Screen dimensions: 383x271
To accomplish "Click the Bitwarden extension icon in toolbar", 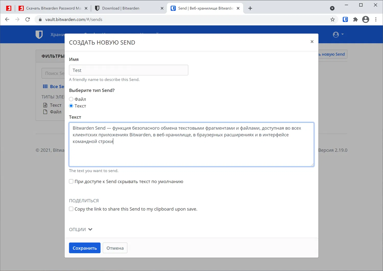I will coord(345,19).
